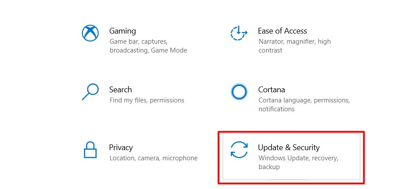Click 'Narrator, magnifier, high contrast' description
Viewport: 415px width, 189px height.
(x=295, y=46)
